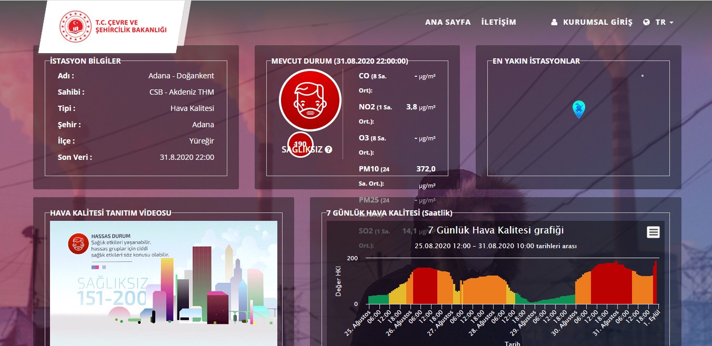The image size is (712, 346).
Task: Click the T.C. Çevre ve Şehircilik Bakanlığı text
Action: coord(131,26)
